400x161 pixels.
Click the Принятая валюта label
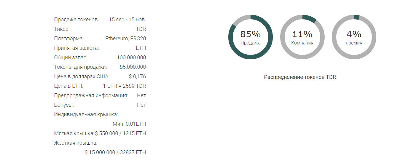(76, 48)
